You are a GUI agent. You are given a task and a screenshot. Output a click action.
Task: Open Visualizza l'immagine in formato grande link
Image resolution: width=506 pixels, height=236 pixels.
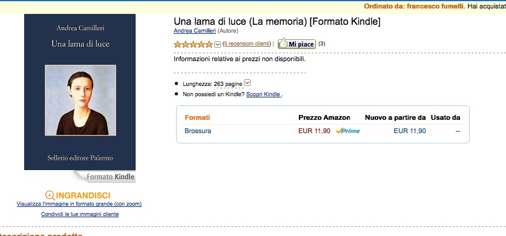[x=79, y=204]
